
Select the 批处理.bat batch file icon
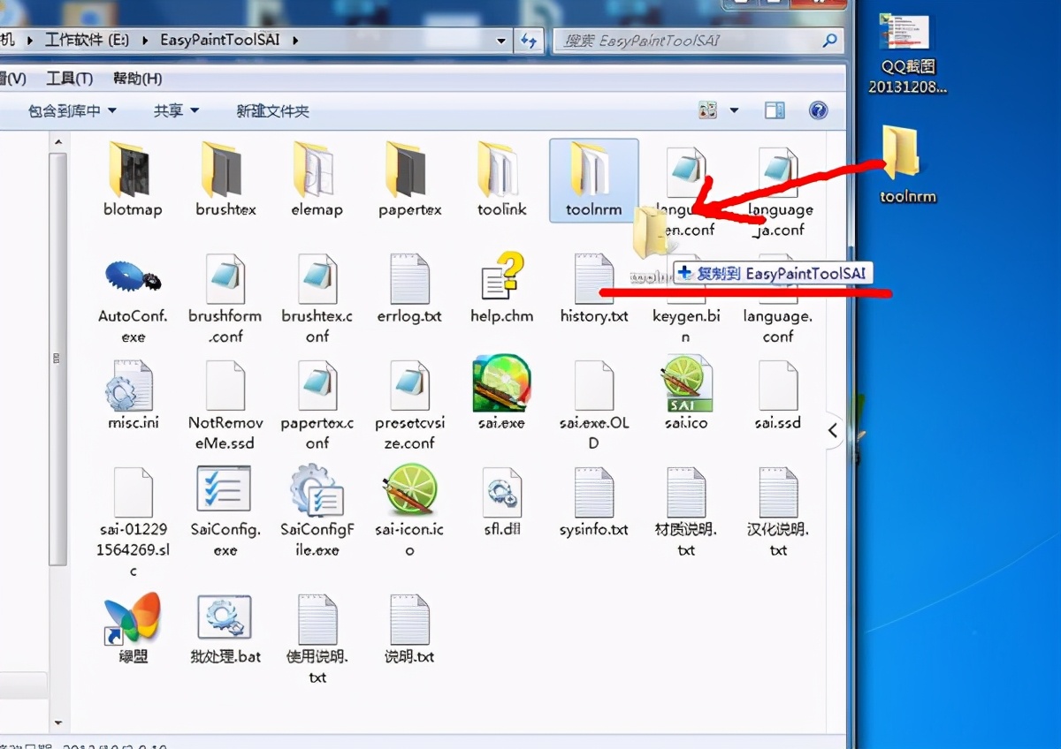(x=225, y=617)
